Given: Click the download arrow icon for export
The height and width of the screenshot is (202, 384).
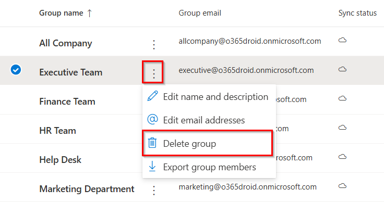Looking at the screenshot, I should click(x=152, y=166).
